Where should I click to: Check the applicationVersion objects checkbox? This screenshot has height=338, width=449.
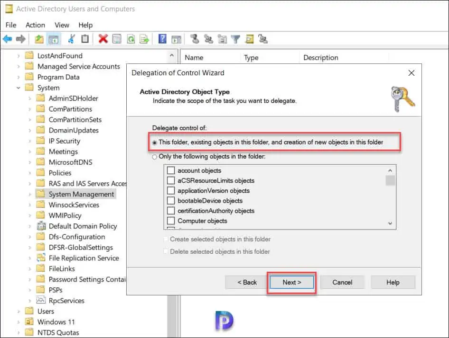tap(171, 191)
